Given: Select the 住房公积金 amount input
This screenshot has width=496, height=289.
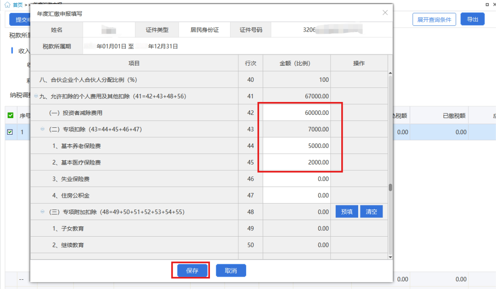Looking at the screenshot, I should [295, 196].
